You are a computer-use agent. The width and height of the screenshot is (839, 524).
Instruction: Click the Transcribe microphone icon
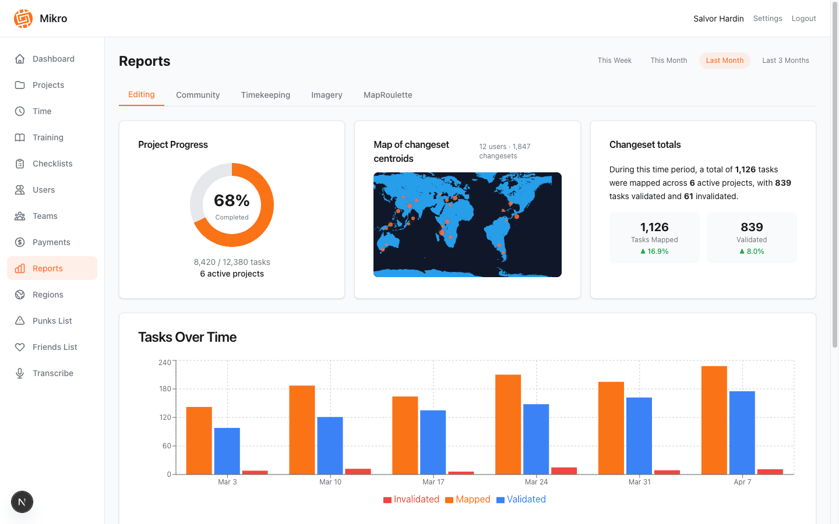20,373
